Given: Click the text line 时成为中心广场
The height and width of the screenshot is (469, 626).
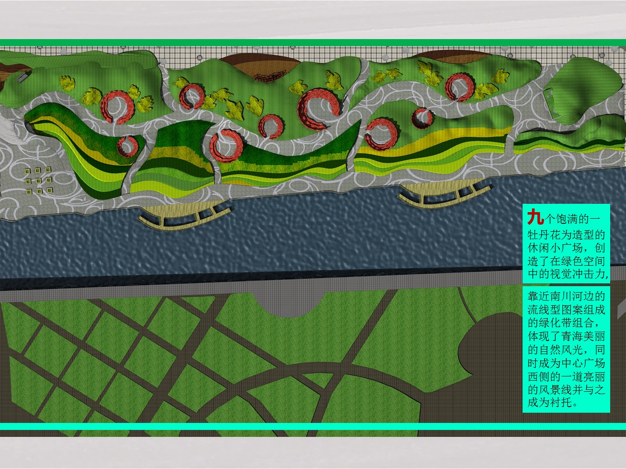Looking at the screenshot, I should point(566,363).
